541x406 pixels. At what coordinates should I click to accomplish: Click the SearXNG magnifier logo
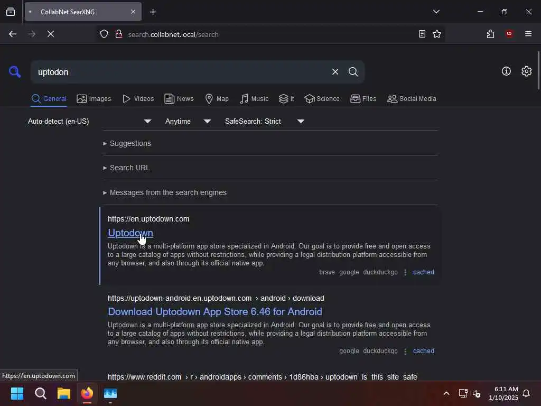15,72
